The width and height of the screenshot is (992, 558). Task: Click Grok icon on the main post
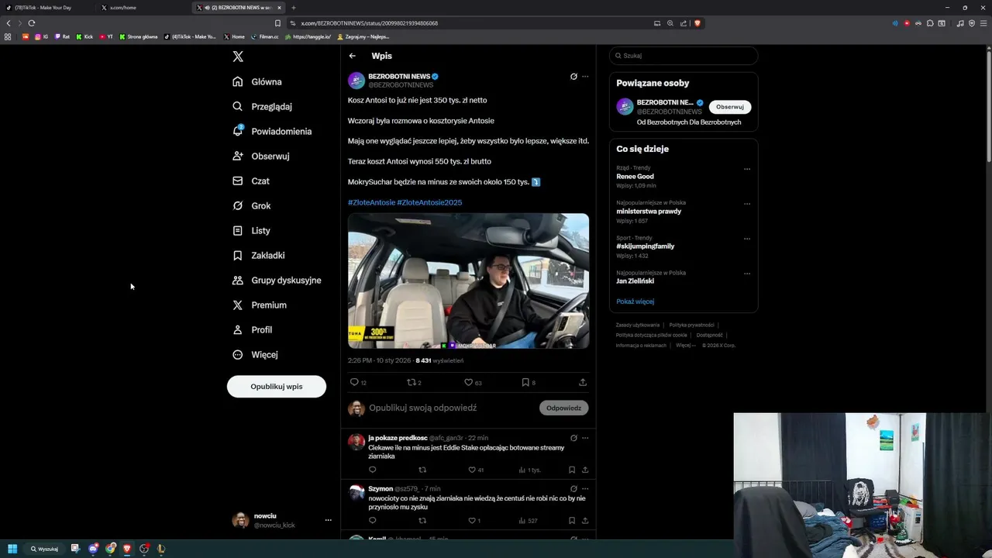click(x=573, y=76)
